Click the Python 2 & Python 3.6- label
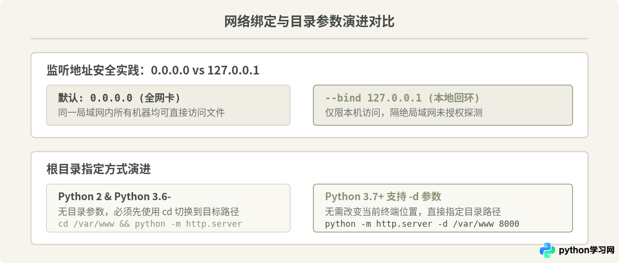The image size is (619, 263). pyautogui.click(x=115, y=196)
